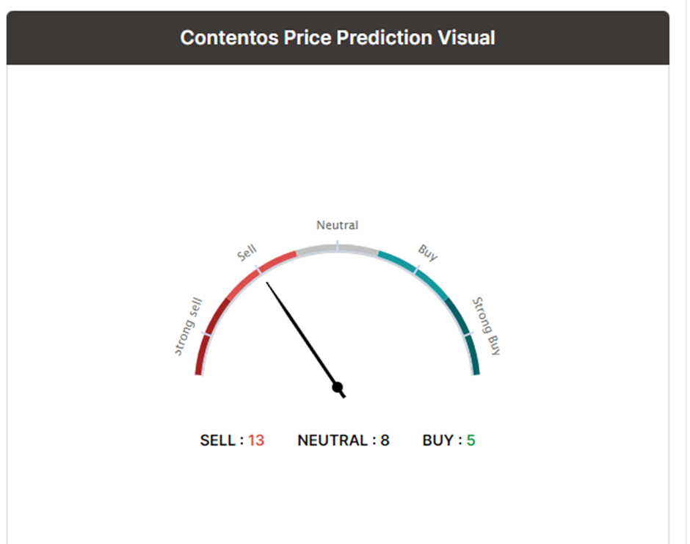Select the Strong Buy gauge label
This screenshot has width=690, height=544.
pyautogui.click(x=486, y=326)
